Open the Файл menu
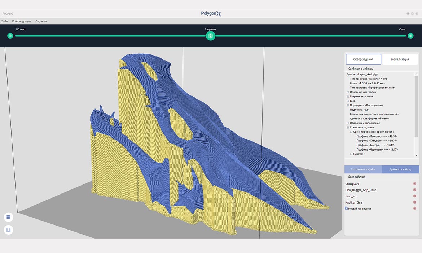 click(4, 21)
